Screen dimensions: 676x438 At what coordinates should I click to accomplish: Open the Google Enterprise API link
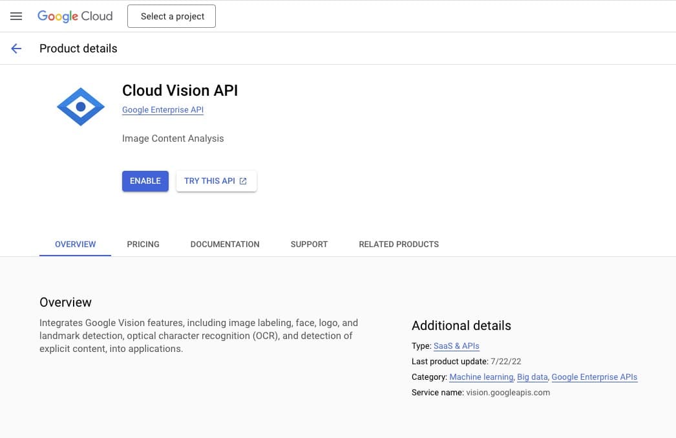tap(162, 109)
